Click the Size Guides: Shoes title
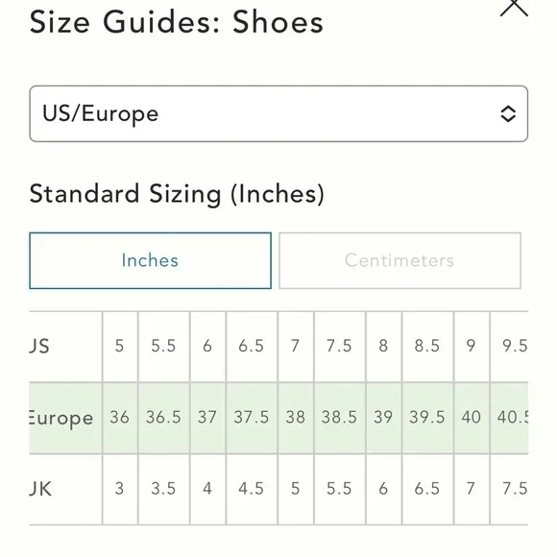The image size is (557, 557). point(176,22)
